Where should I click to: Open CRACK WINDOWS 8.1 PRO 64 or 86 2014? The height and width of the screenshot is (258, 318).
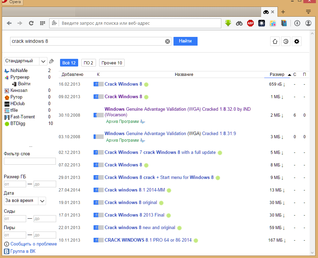(148, 240)
